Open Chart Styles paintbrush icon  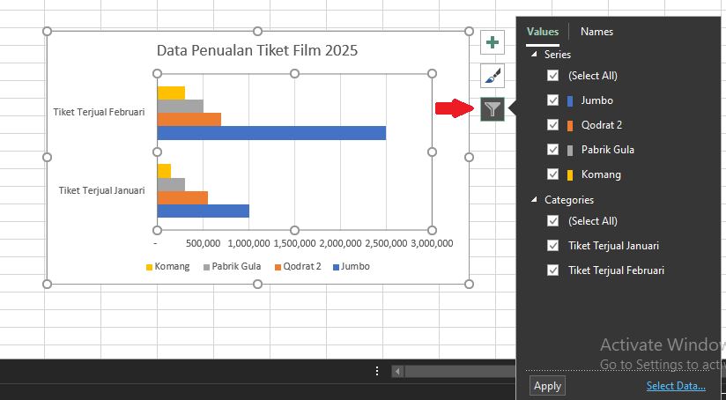tap(493, 76)
